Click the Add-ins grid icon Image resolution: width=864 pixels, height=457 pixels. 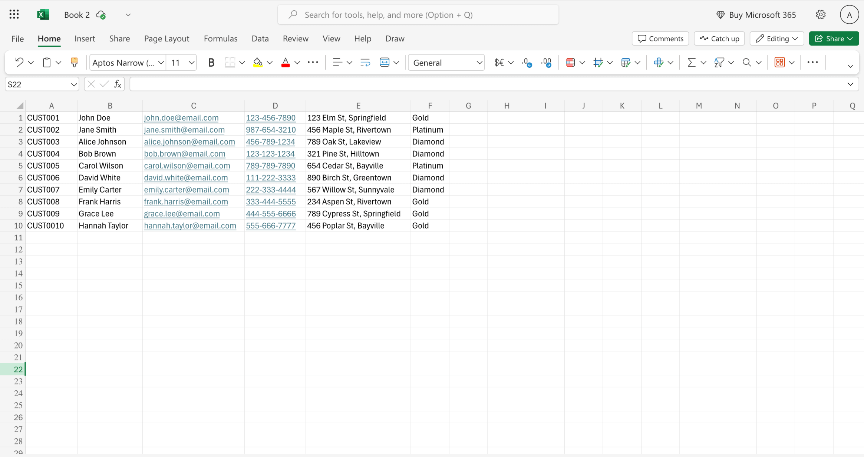pos(779,63)
